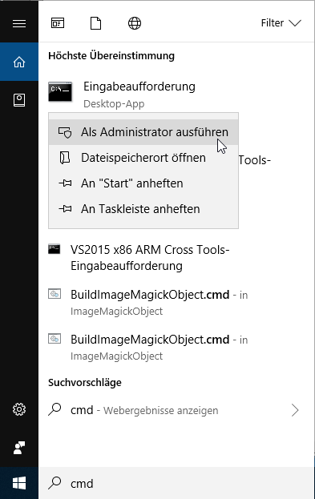
Task: Open the Notebook icon in sidebar
Action: click(x=19, y=100)
